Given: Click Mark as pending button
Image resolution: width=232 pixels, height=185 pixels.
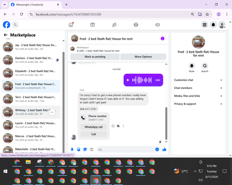Looking at the screenshot, I should click(95, 57).
